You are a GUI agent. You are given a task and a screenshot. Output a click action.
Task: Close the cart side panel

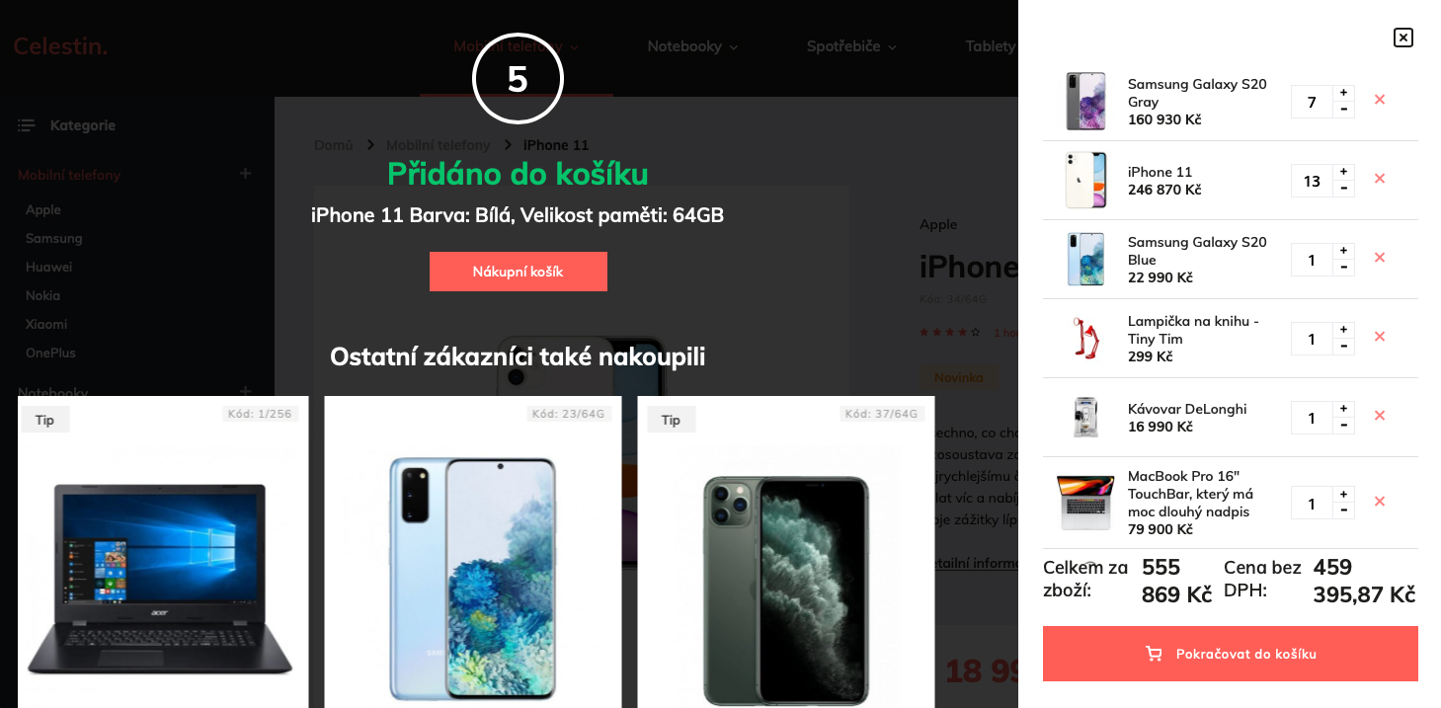click(1402, 38)
